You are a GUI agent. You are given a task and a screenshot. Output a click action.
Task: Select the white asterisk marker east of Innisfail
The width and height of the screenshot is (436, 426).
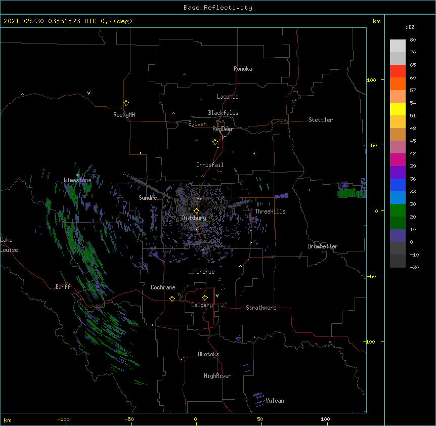pos(254,153)
